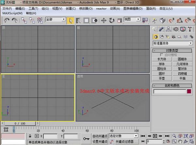Click the 长方体 box button
The image size is (196, 145).
click(162, 59)
